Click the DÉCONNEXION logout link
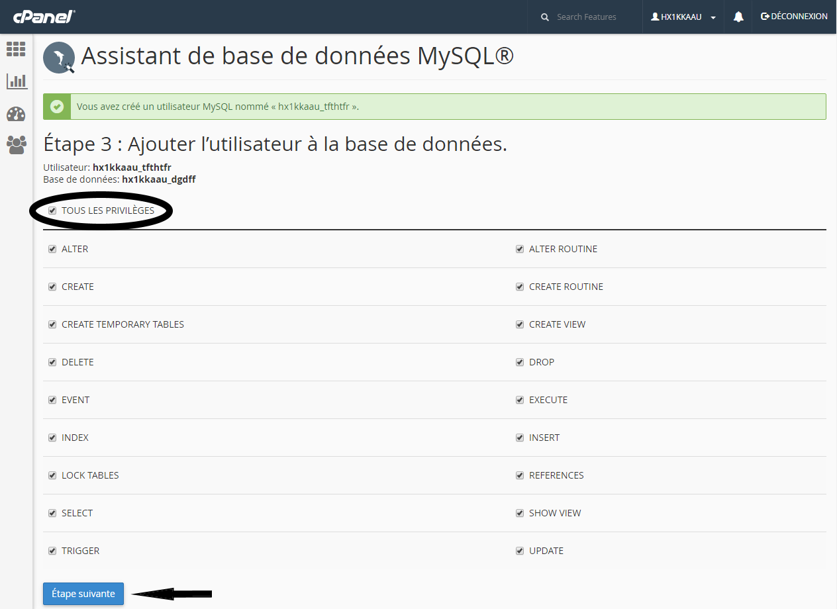837x609 pixels. click(x=794, y=17)
